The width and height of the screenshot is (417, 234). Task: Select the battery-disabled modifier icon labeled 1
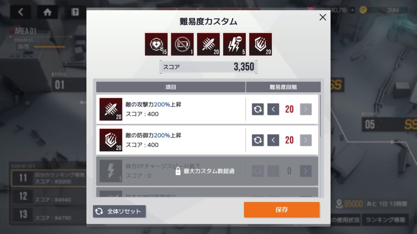(182, 44)
